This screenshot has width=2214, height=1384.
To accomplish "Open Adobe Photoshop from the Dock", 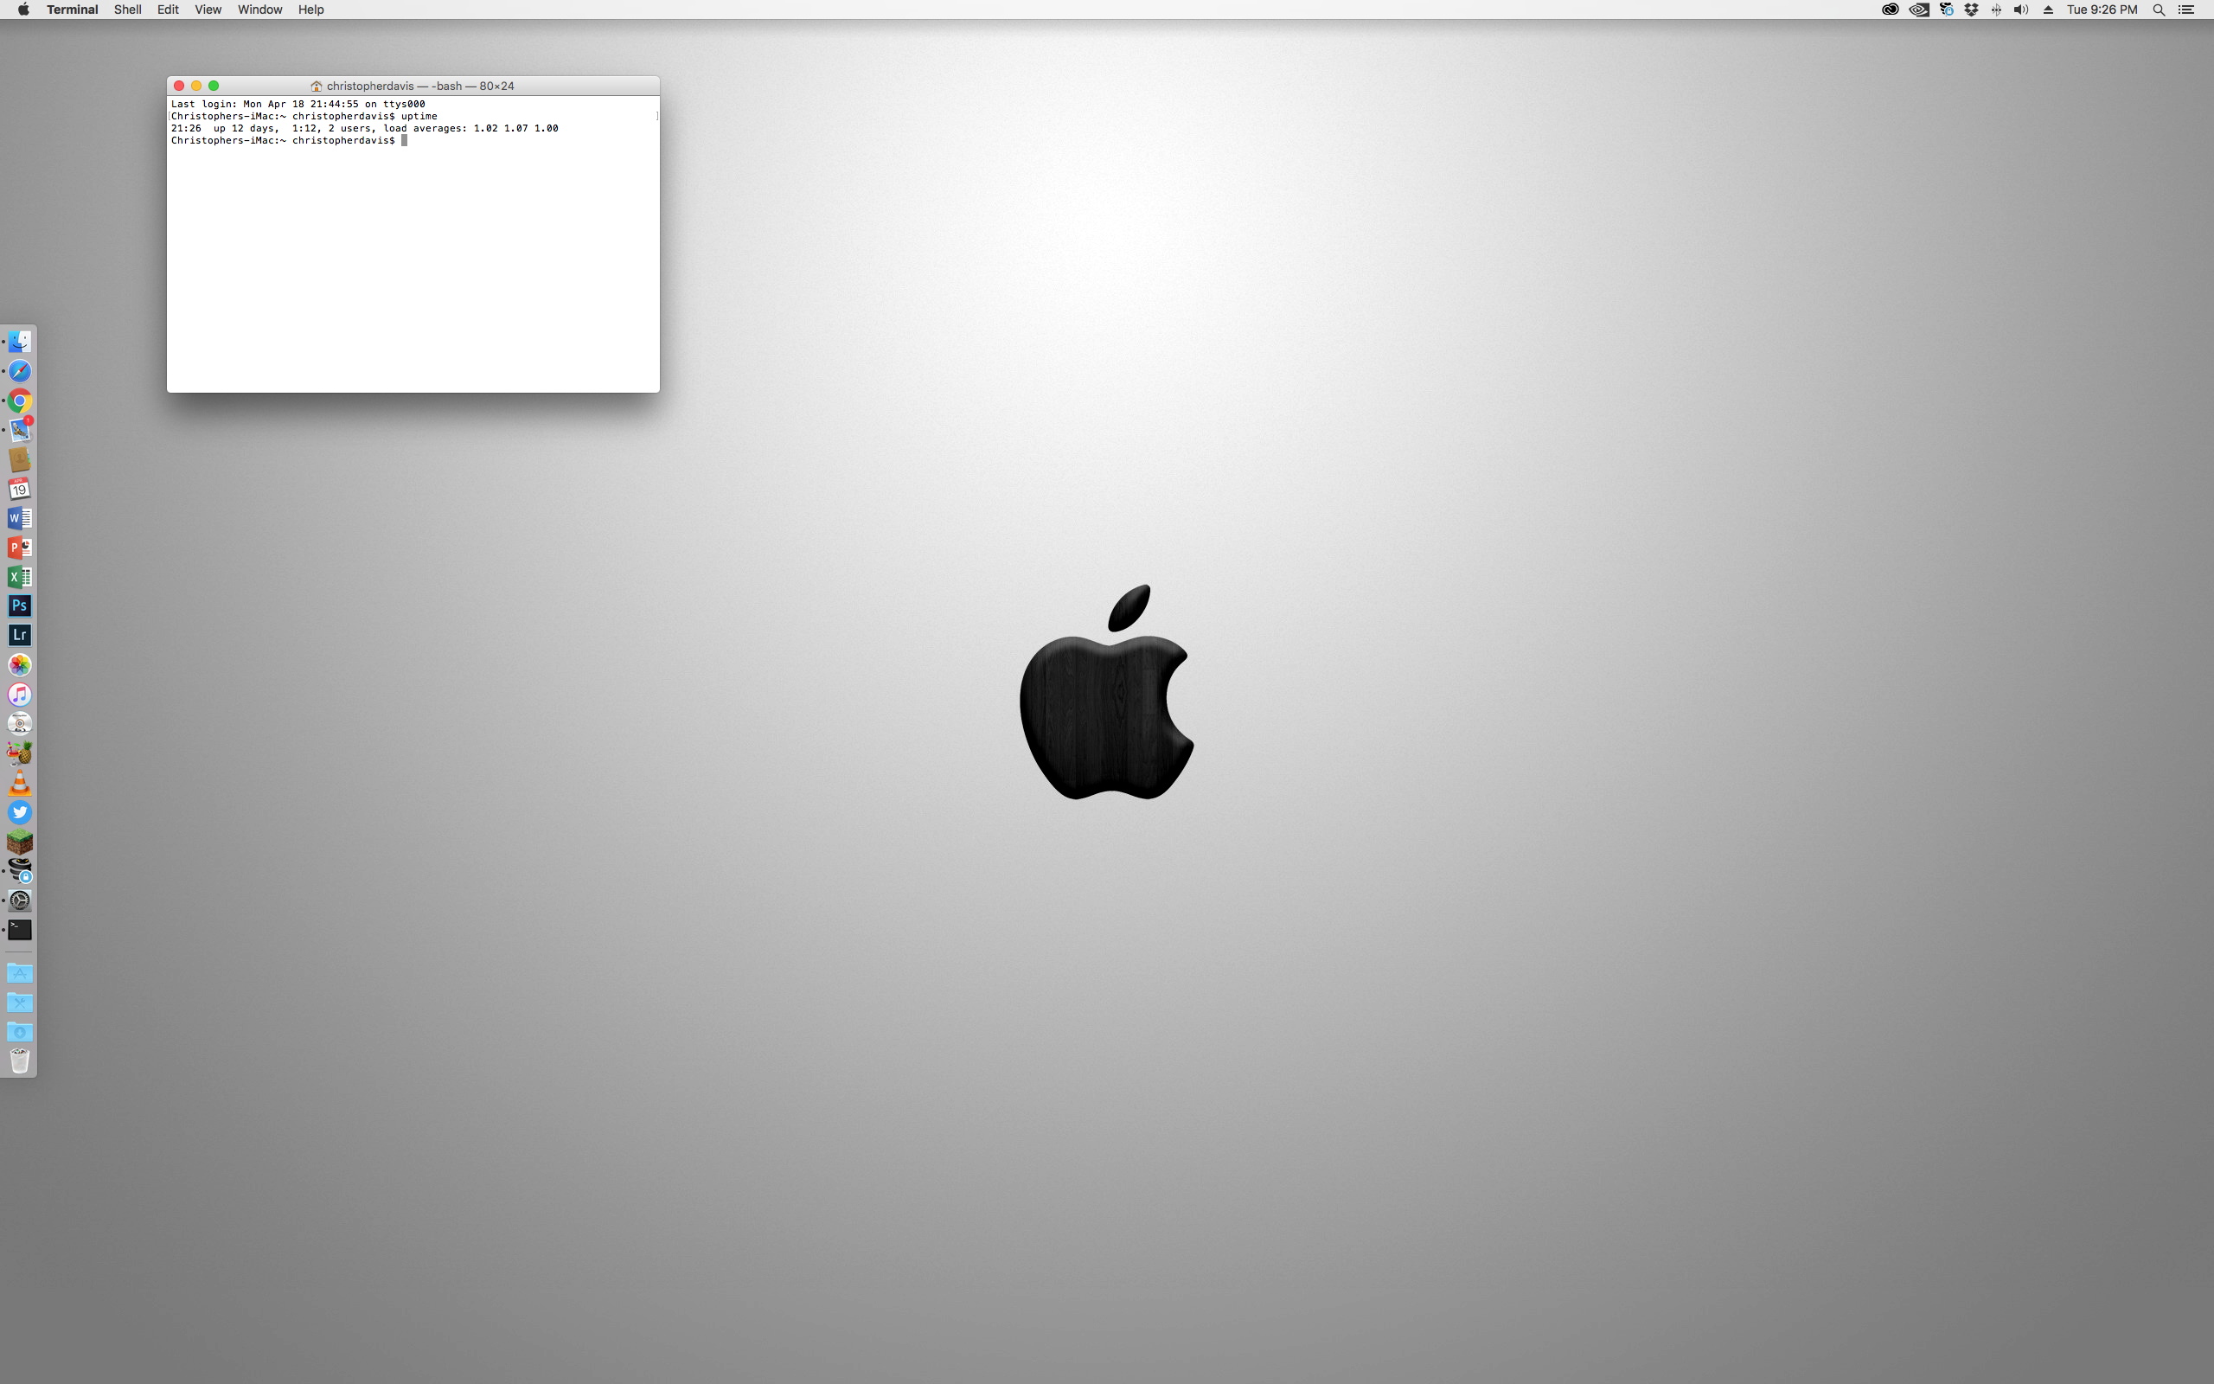I will [x=19, y=606].
